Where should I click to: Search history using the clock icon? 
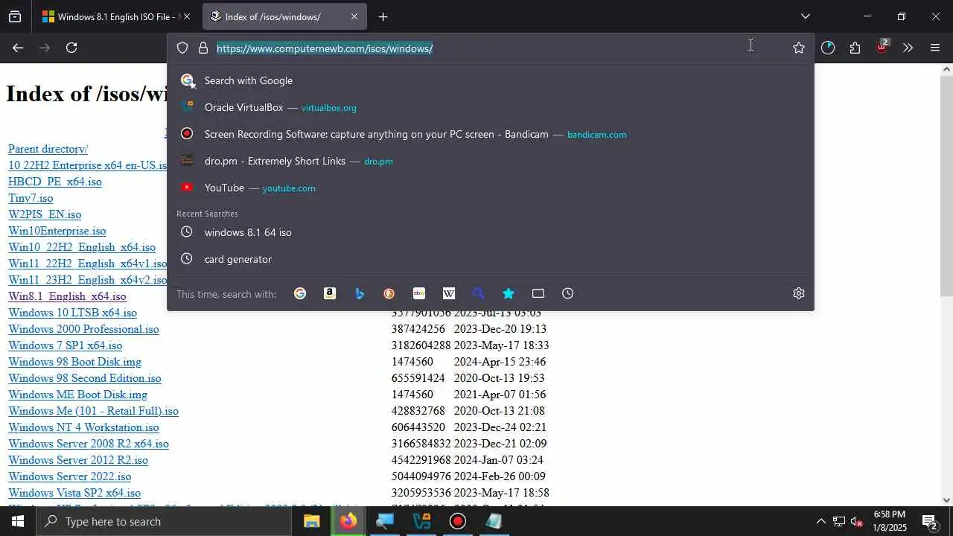pos(568,293)
